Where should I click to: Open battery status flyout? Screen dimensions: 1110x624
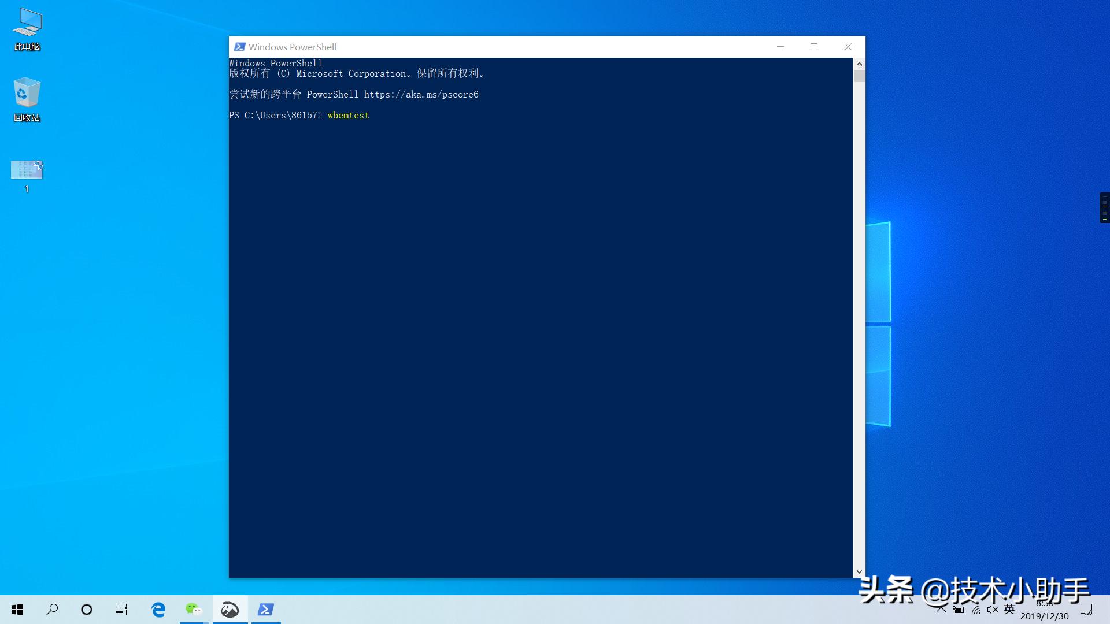pyautogui.click(x=959, y=610)
